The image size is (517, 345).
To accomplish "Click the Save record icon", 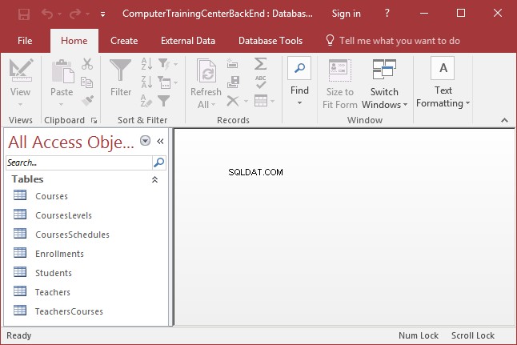I will click(x=233, y=82).
